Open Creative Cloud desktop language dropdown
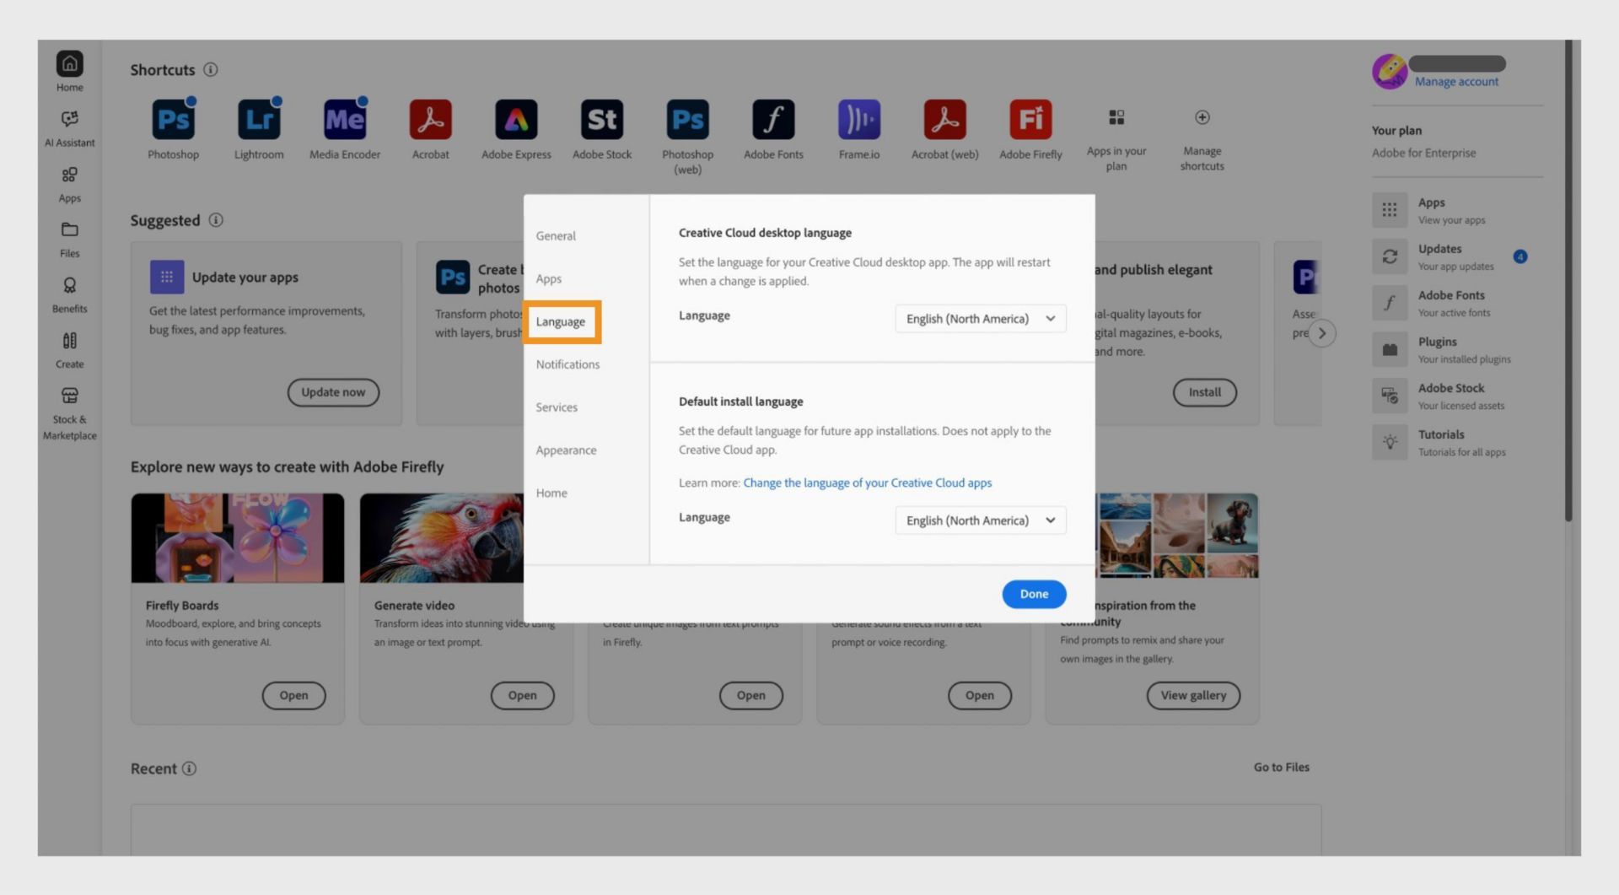 (x=980, y=318)
